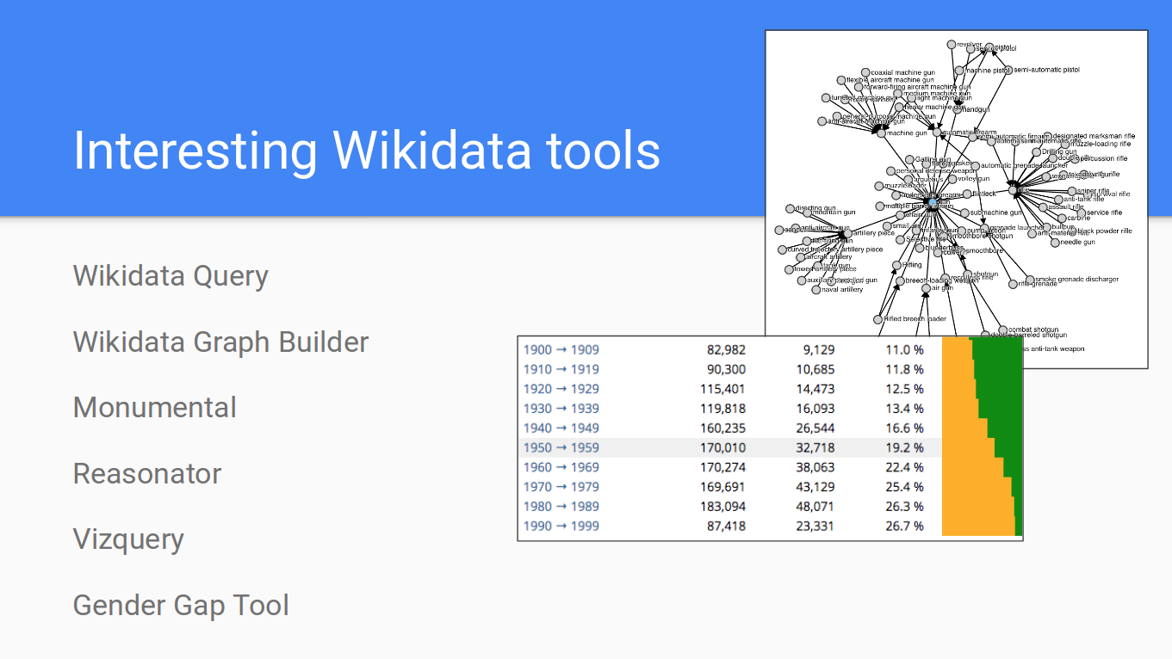Viewport: 1172px width, 659px height.
Task: Click the 9,129 table cell
Action: click(x=819, y=349)
